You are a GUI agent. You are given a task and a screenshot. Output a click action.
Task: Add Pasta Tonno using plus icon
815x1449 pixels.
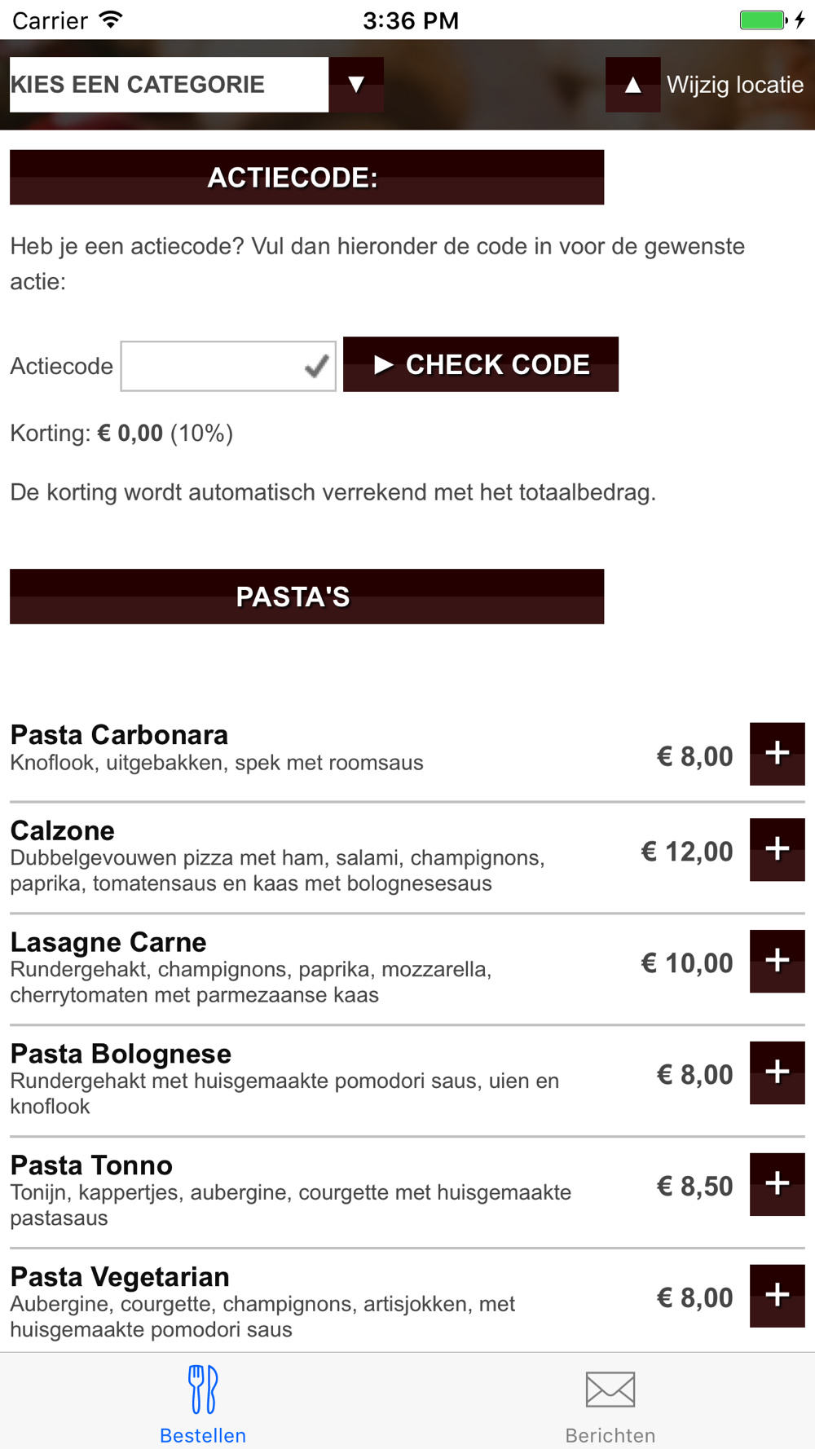coord(777,1184)
